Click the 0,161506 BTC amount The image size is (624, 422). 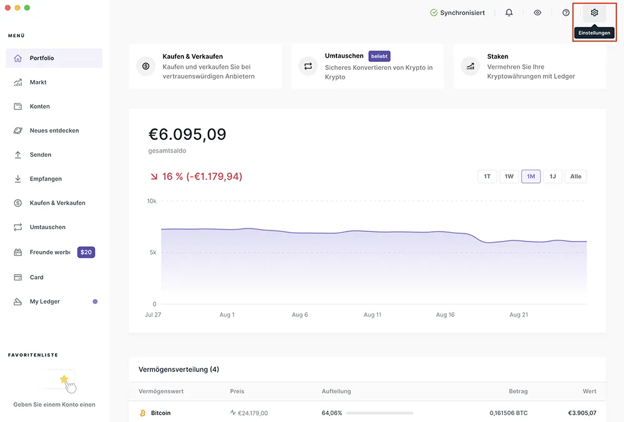click(509, 413)
